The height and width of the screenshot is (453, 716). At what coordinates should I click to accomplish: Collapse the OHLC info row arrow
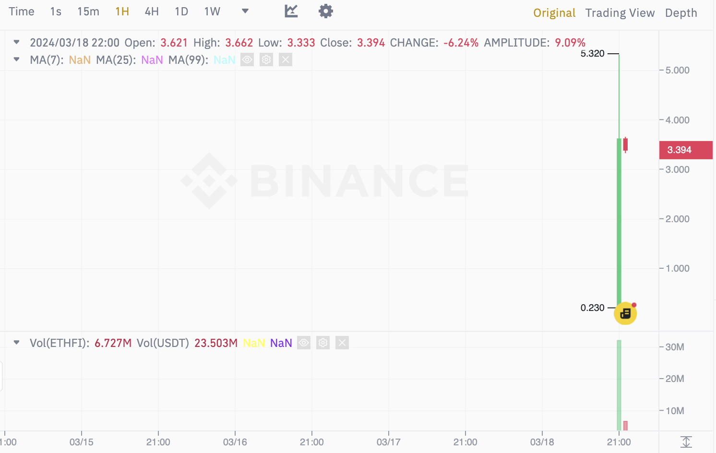[17, 42]
